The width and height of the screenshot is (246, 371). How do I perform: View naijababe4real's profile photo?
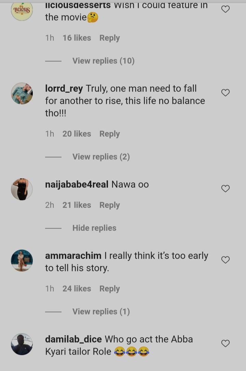tap(22, 189)
